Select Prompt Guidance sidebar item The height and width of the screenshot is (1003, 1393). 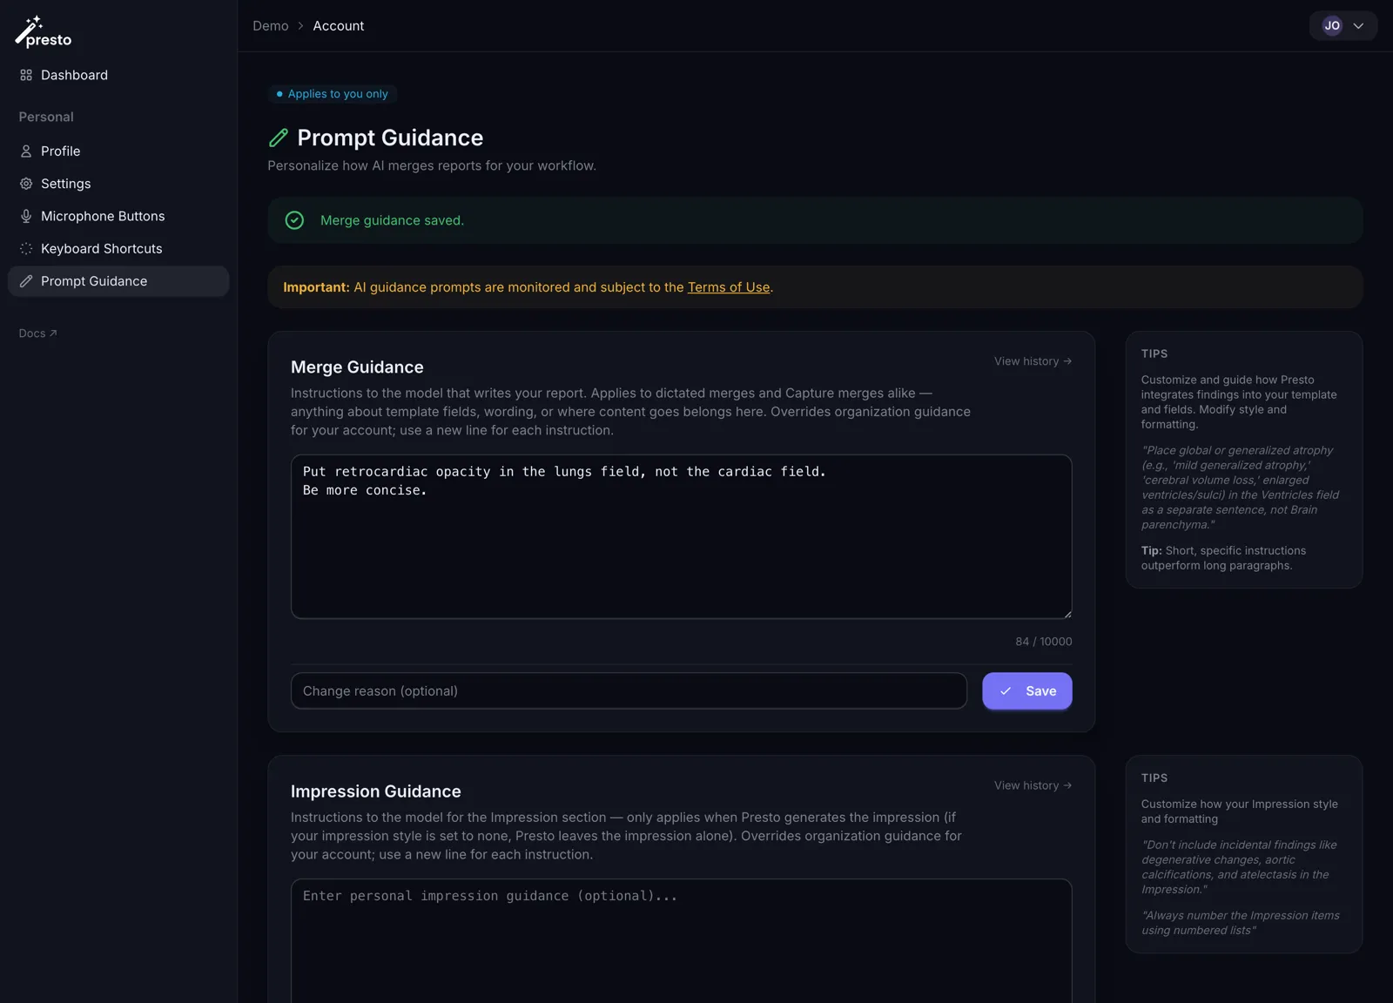118,281
